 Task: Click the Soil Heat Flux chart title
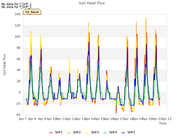(x=92, y=3)
